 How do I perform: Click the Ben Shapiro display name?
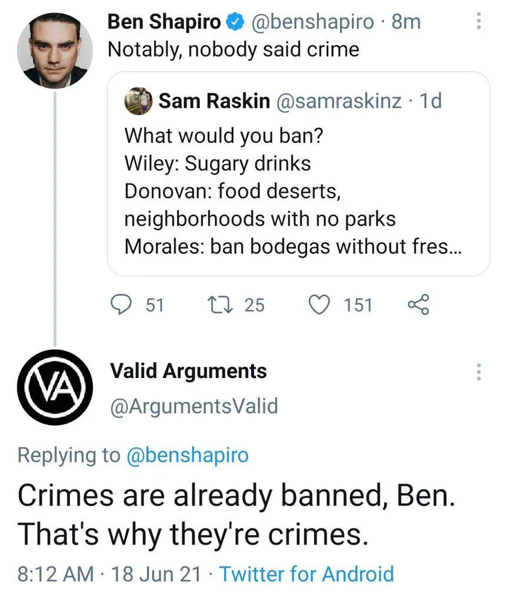pyautogui.click(x=164, y=22)
